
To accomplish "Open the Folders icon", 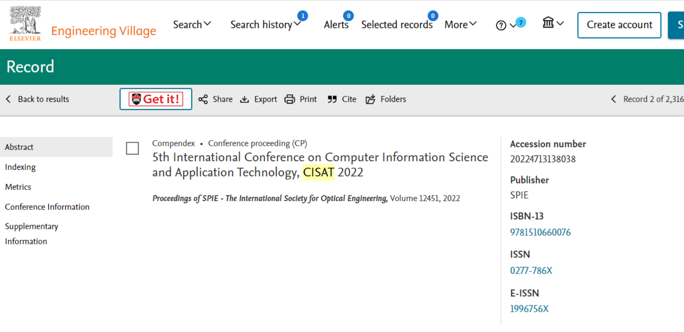I will click(x=370, y=99).
